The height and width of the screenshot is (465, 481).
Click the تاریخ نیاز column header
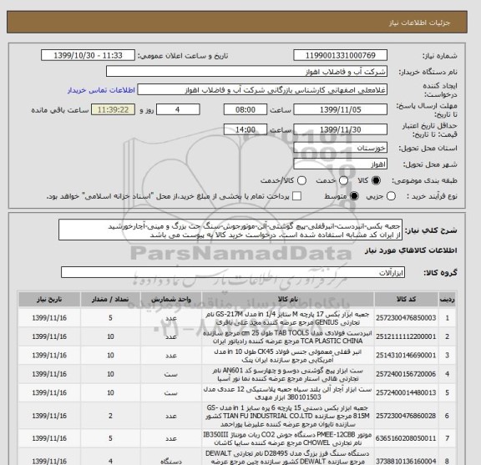coord(49,300)
